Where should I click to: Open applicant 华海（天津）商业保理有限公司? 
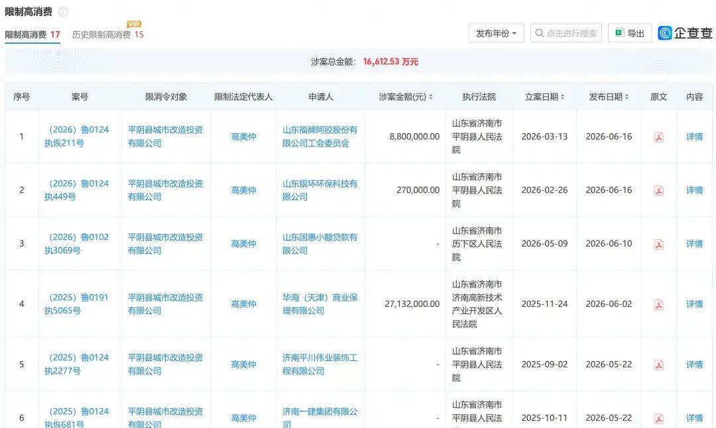[320, 304]
